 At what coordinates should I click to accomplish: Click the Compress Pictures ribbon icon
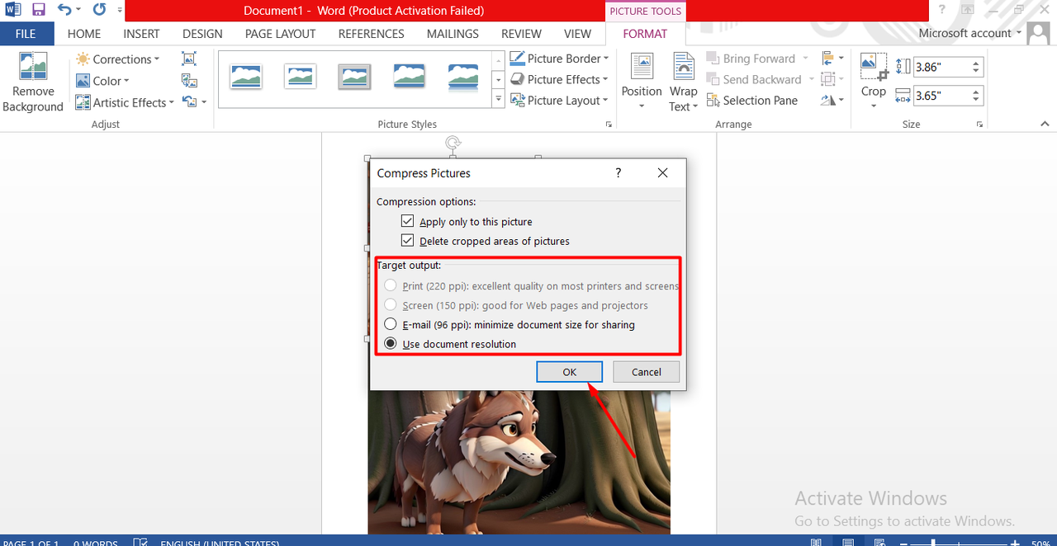[189, 59]
